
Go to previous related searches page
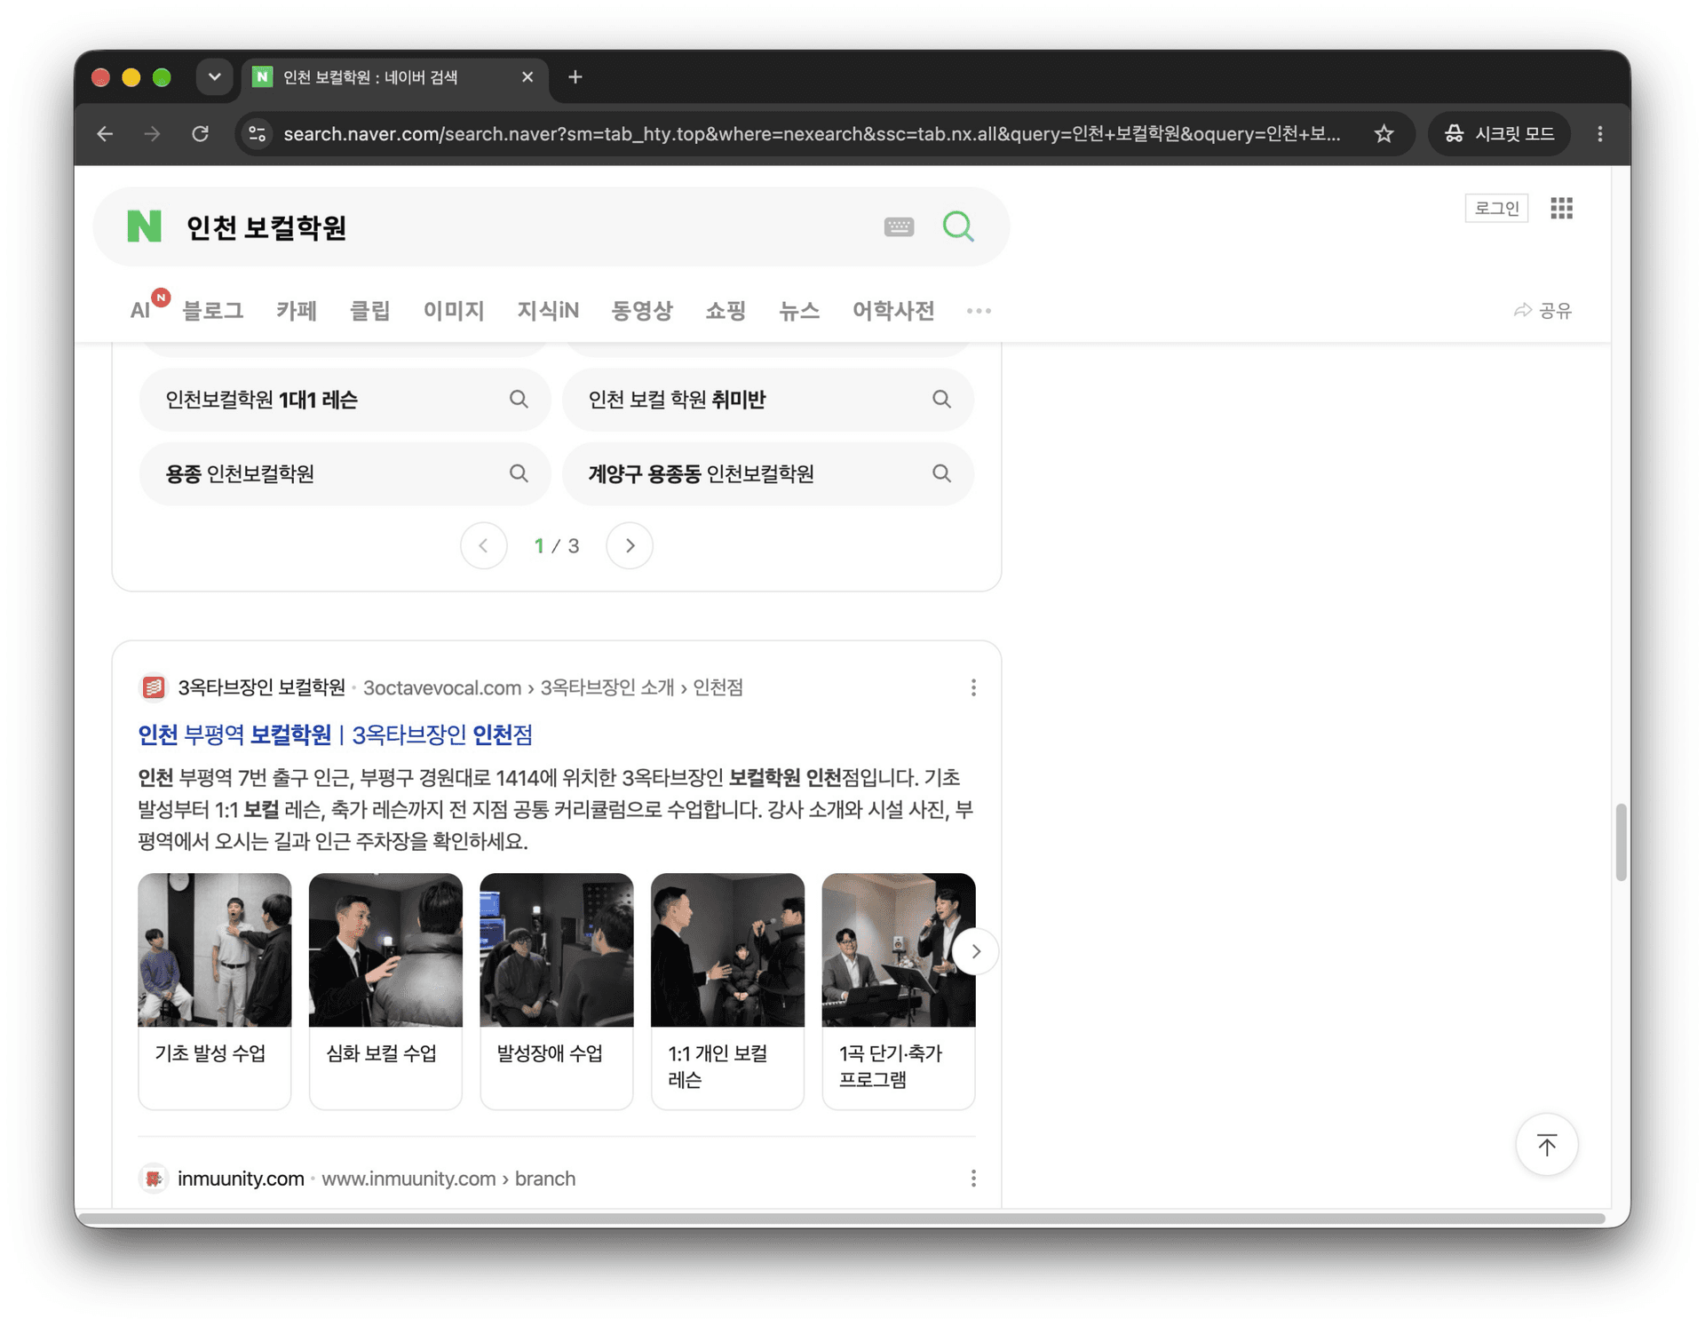484,545
